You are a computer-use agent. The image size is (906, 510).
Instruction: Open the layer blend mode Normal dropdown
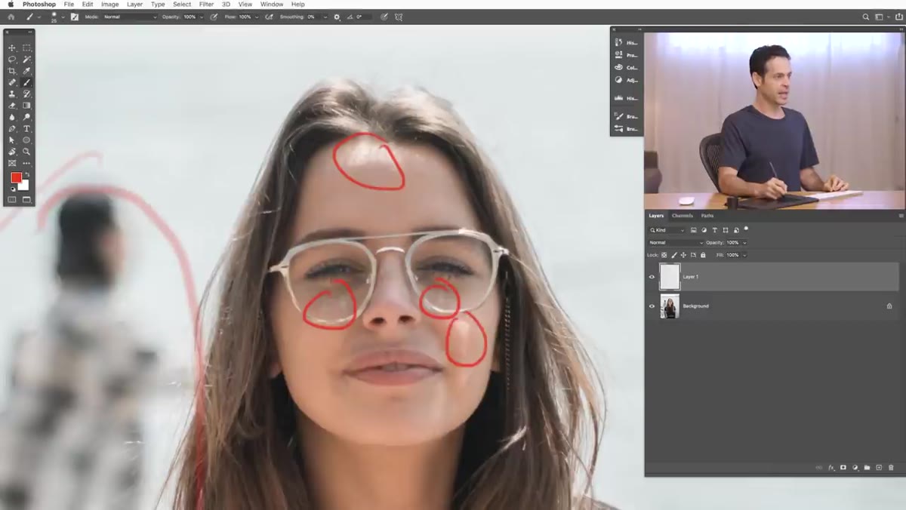click(676, 243)
